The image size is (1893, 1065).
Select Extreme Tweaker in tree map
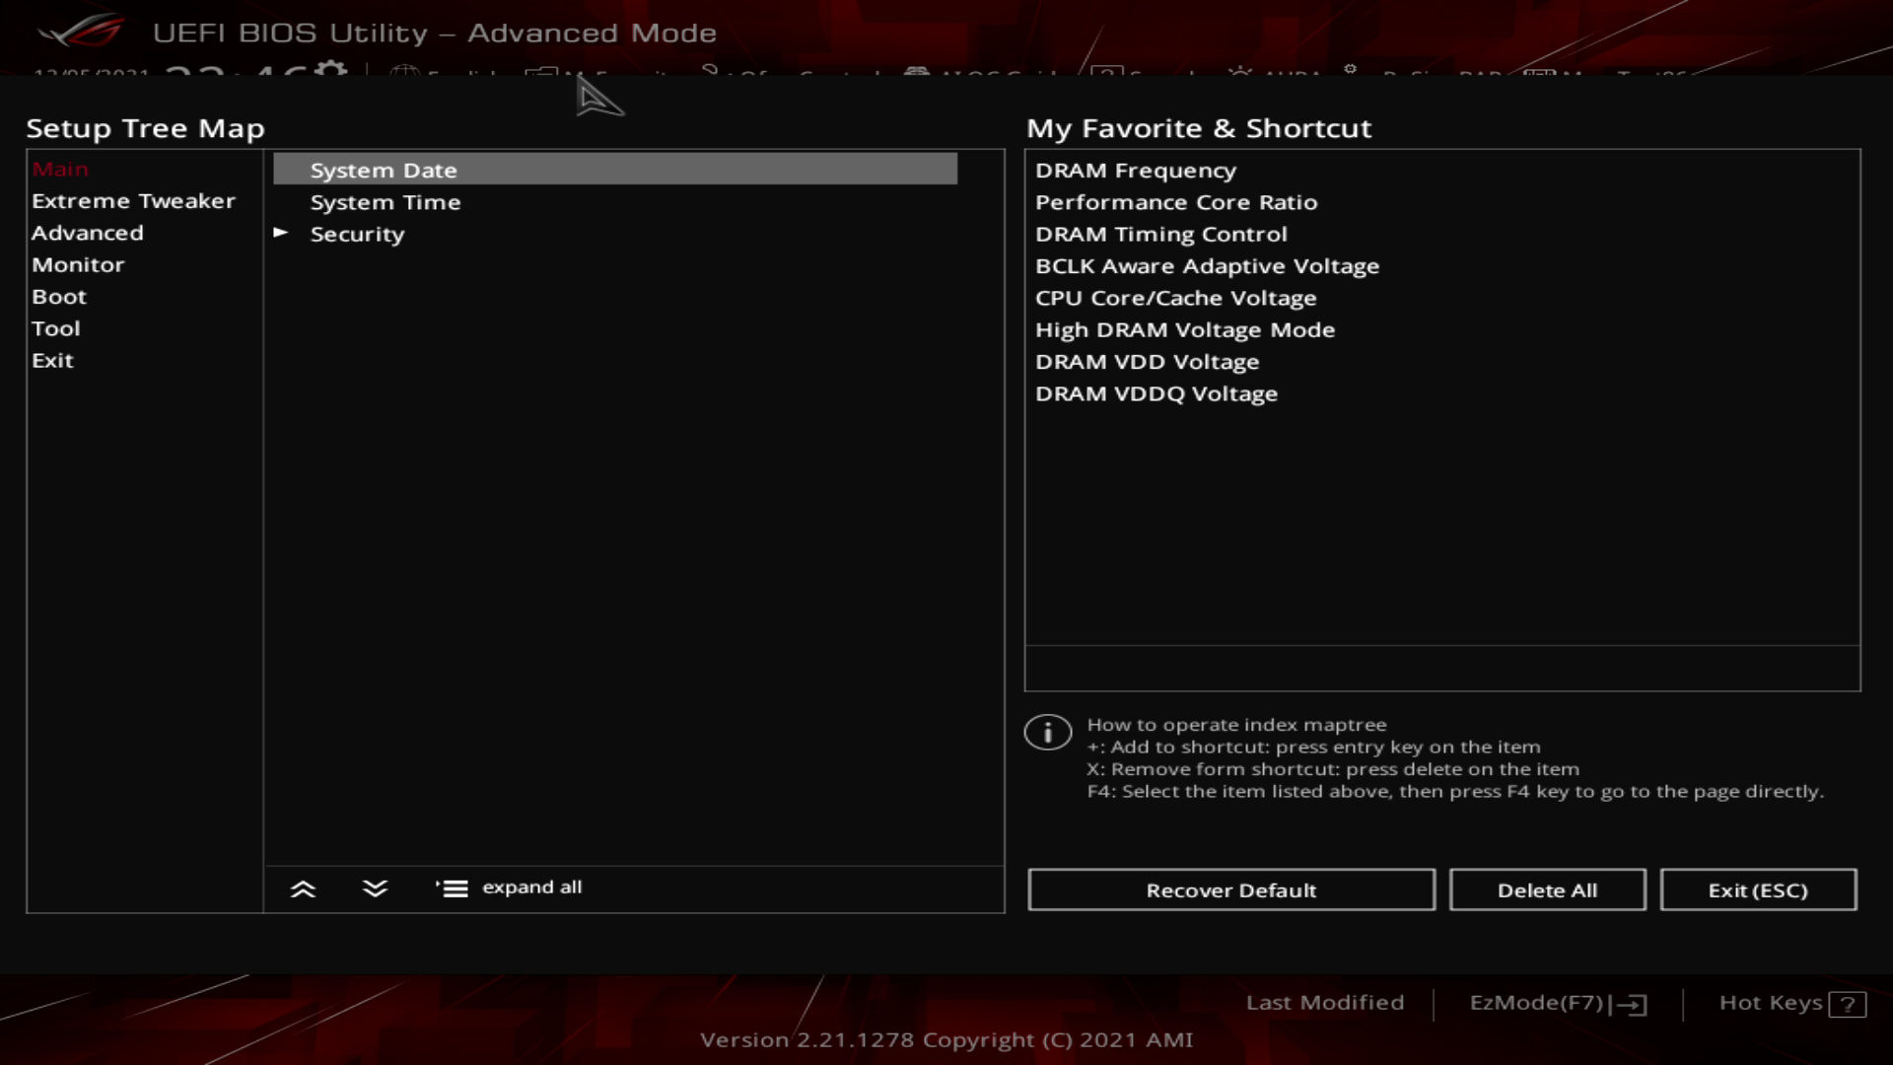point(133,201)
